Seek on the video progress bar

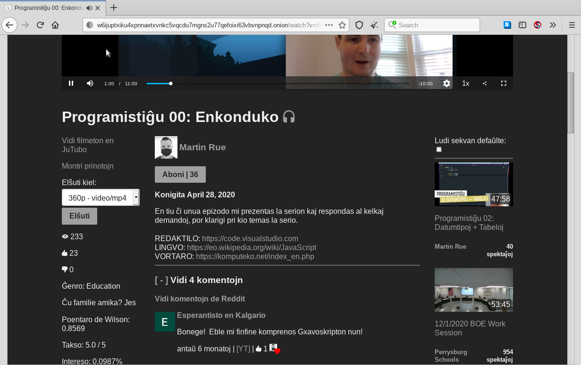278,83
